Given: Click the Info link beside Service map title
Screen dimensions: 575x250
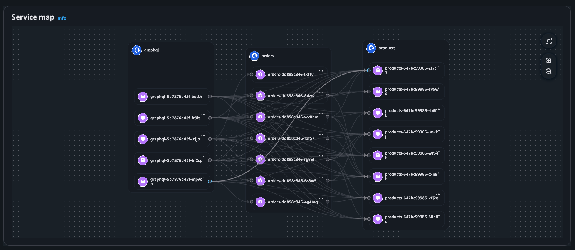Looking at the screenshot, I should 62,18.
